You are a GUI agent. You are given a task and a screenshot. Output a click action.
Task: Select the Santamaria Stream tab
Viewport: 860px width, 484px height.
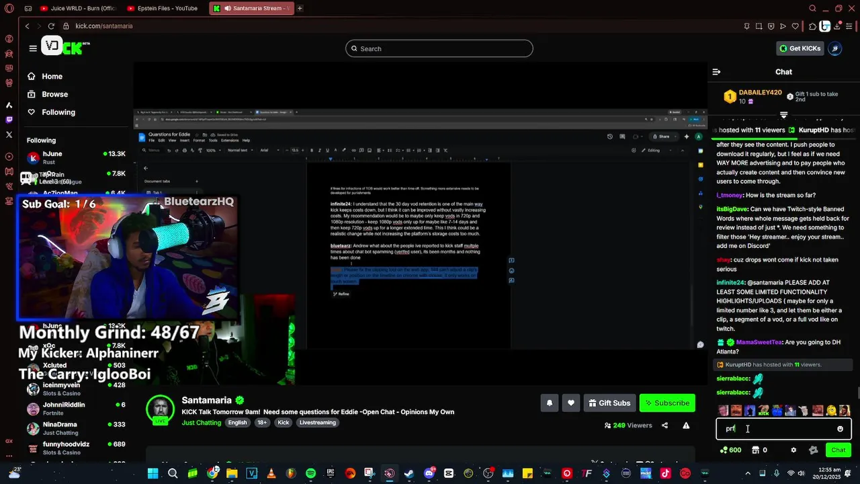[x=251, y=8]
